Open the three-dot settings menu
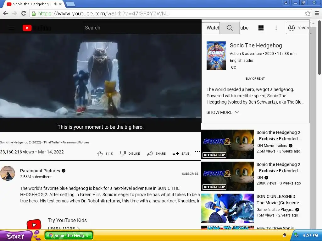The image size is (322, 241). pos(276,28)
